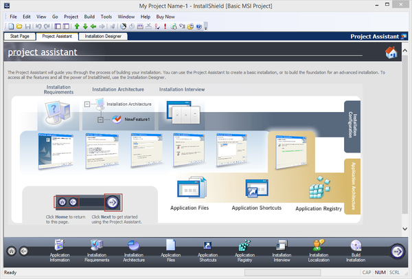Click the scroll up arrow of content pane
412x279 pixels.
click(x=405, y=50)
